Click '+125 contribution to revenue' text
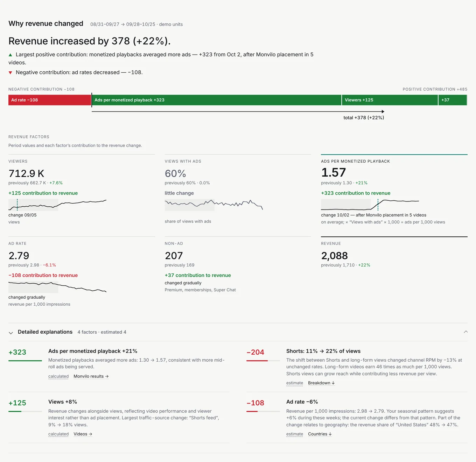This screenshot has height=462, width=476. [43, 193]
